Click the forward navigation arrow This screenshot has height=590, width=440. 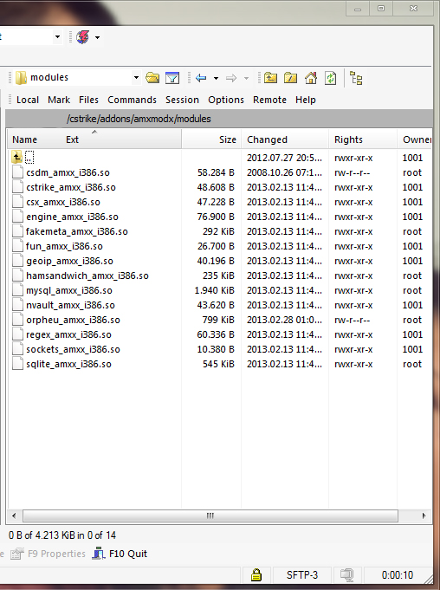point(231,78)
